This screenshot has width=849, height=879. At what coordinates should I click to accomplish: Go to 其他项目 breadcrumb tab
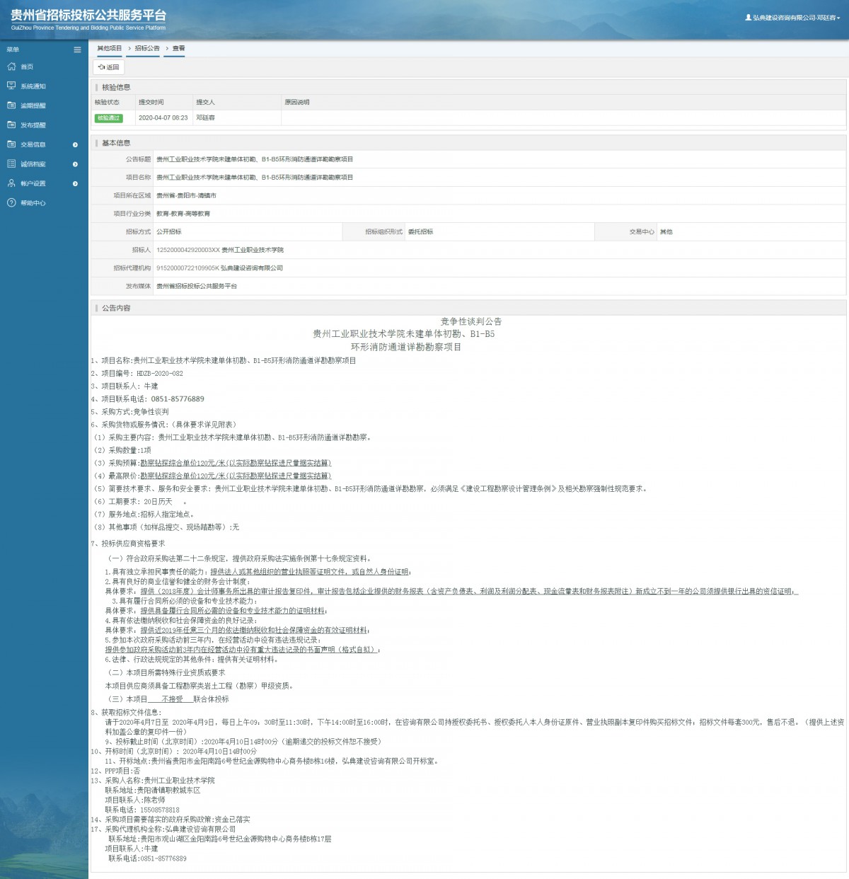(x=110, y=48)
